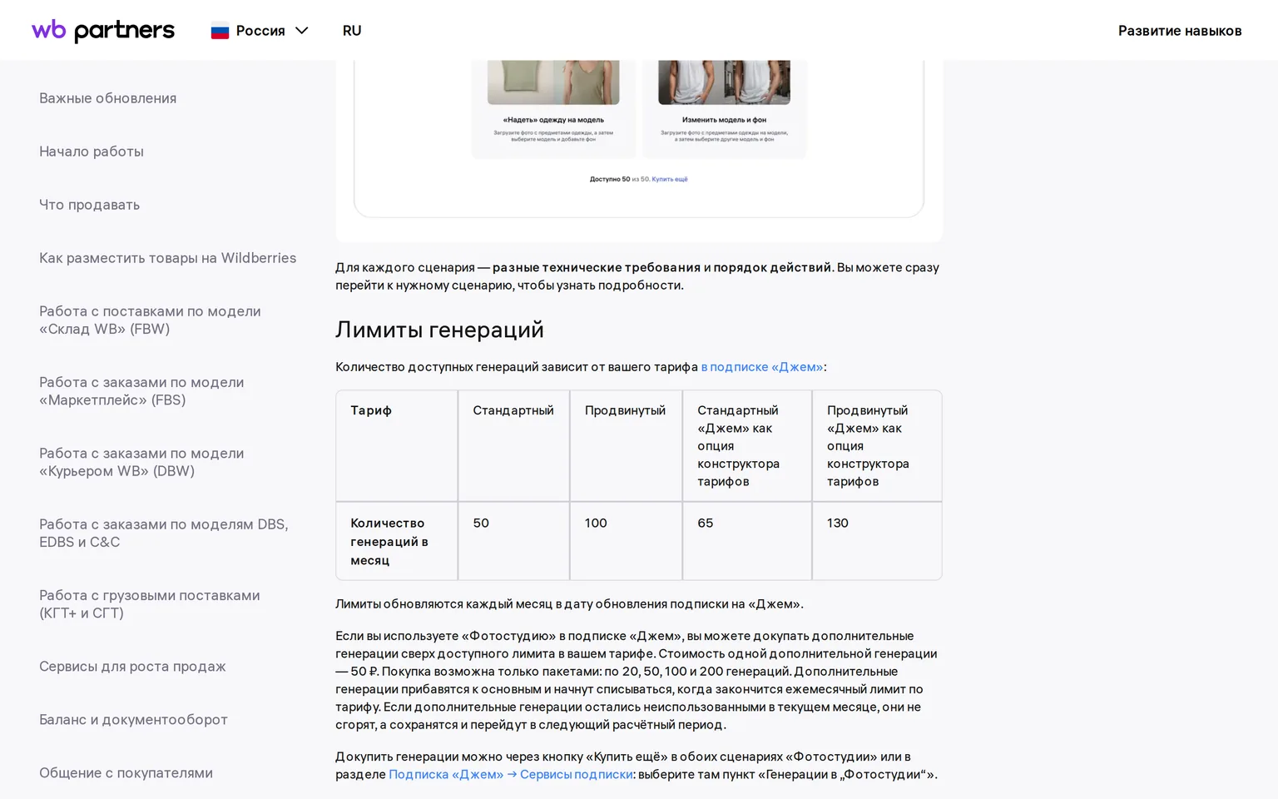This screenshot has height=799, width=1278.
Task: Open Баланс и документооборот section
Action: (134, 720)
